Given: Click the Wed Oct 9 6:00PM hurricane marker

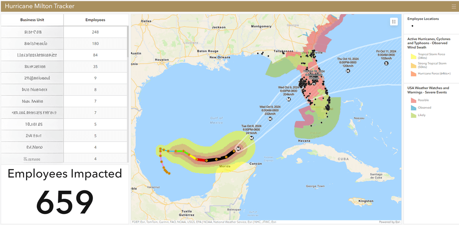Looking at the screenshot, I should (289, 99).
